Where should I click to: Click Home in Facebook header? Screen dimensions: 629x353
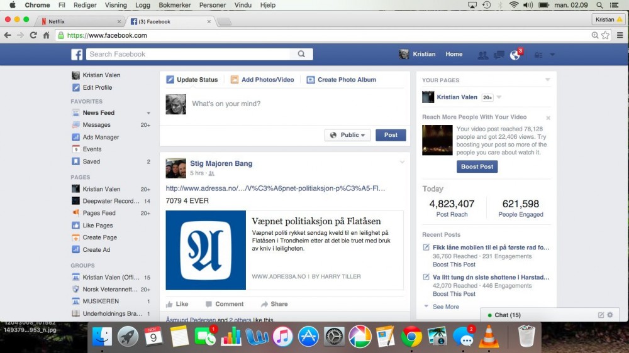coord(454,54)
